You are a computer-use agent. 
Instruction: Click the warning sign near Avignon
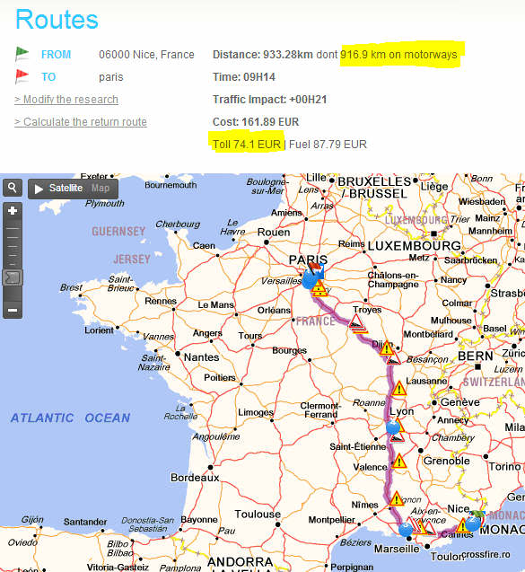coord(397,499)
